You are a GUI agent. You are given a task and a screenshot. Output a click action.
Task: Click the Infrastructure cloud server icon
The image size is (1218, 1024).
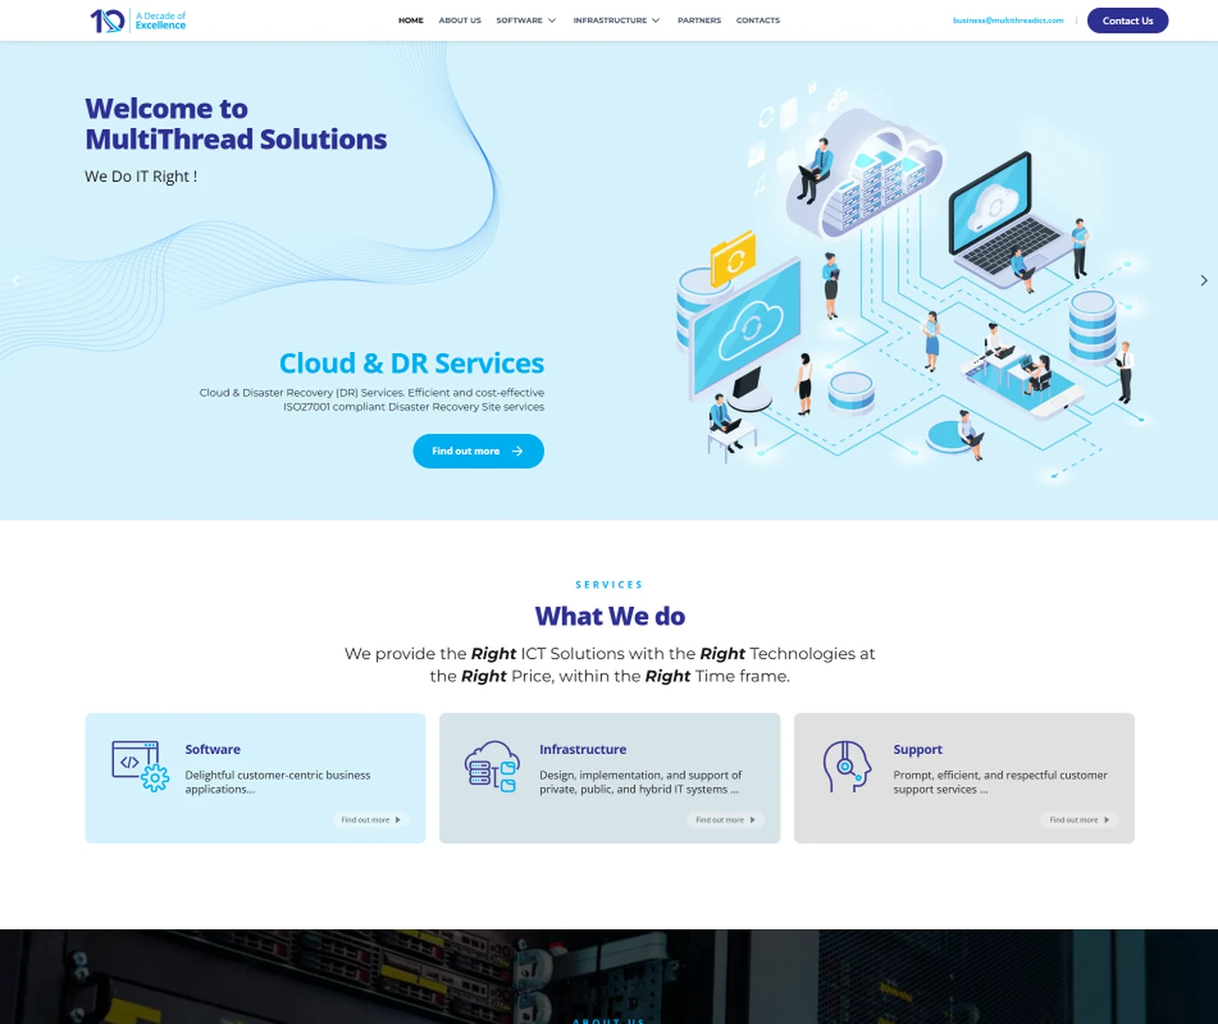coord(492,766)
